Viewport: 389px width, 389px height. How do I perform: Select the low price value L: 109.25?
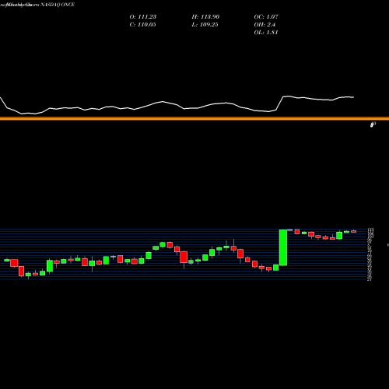click(x=205, y=25)
